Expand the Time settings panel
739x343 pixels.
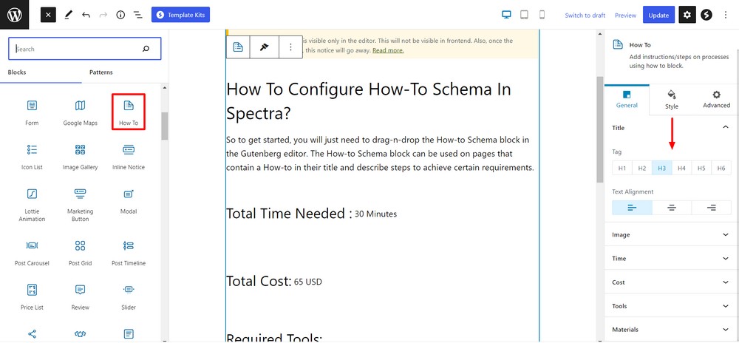(671, 259)
